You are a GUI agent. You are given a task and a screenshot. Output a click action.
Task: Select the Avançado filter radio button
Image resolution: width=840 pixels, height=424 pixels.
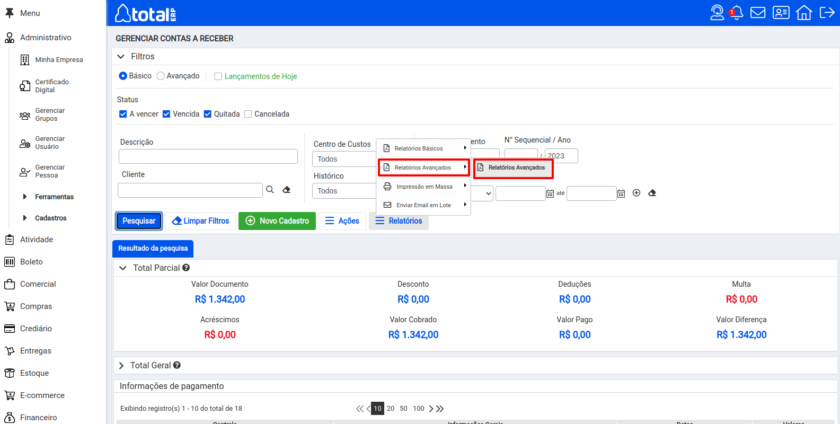(x=161, y=76)
